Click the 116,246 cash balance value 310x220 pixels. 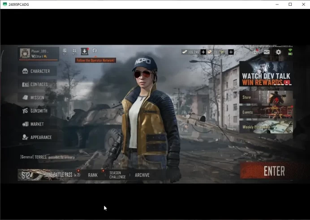pos(194,52)
